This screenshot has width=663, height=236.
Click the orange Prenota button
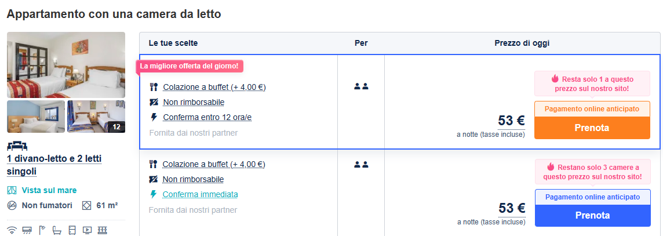point(592,128)
